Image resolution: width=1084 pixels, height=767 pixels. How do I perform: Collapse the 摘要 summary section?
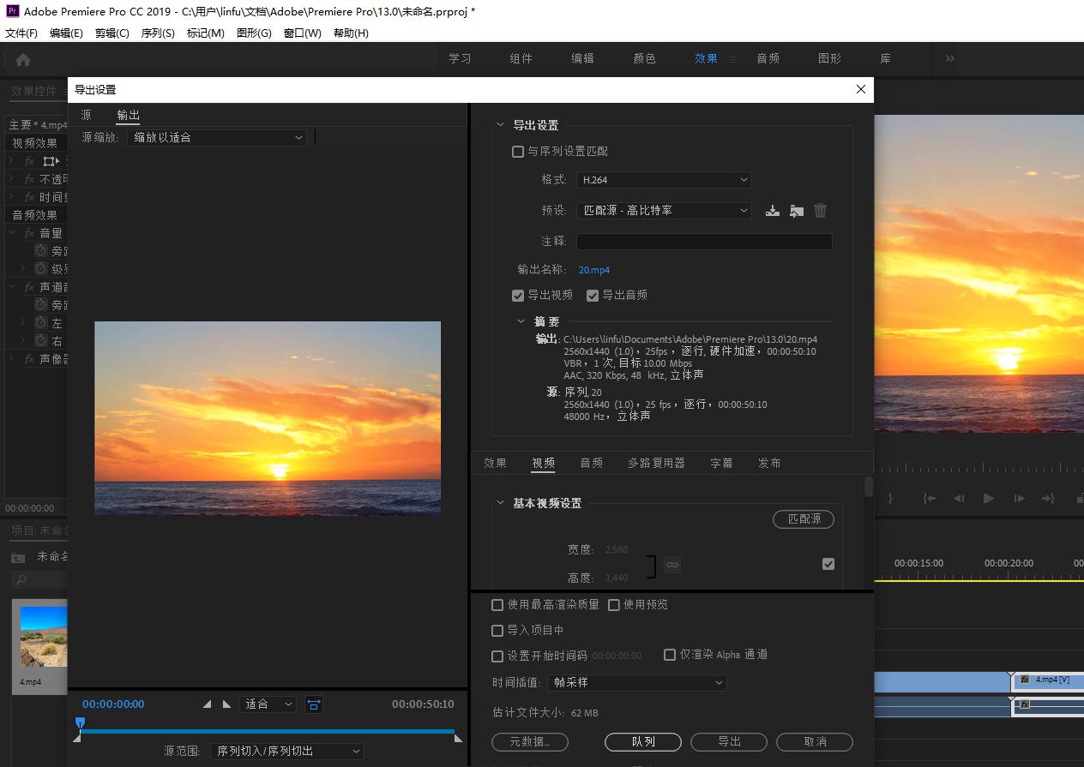click(x=521, y=321)
